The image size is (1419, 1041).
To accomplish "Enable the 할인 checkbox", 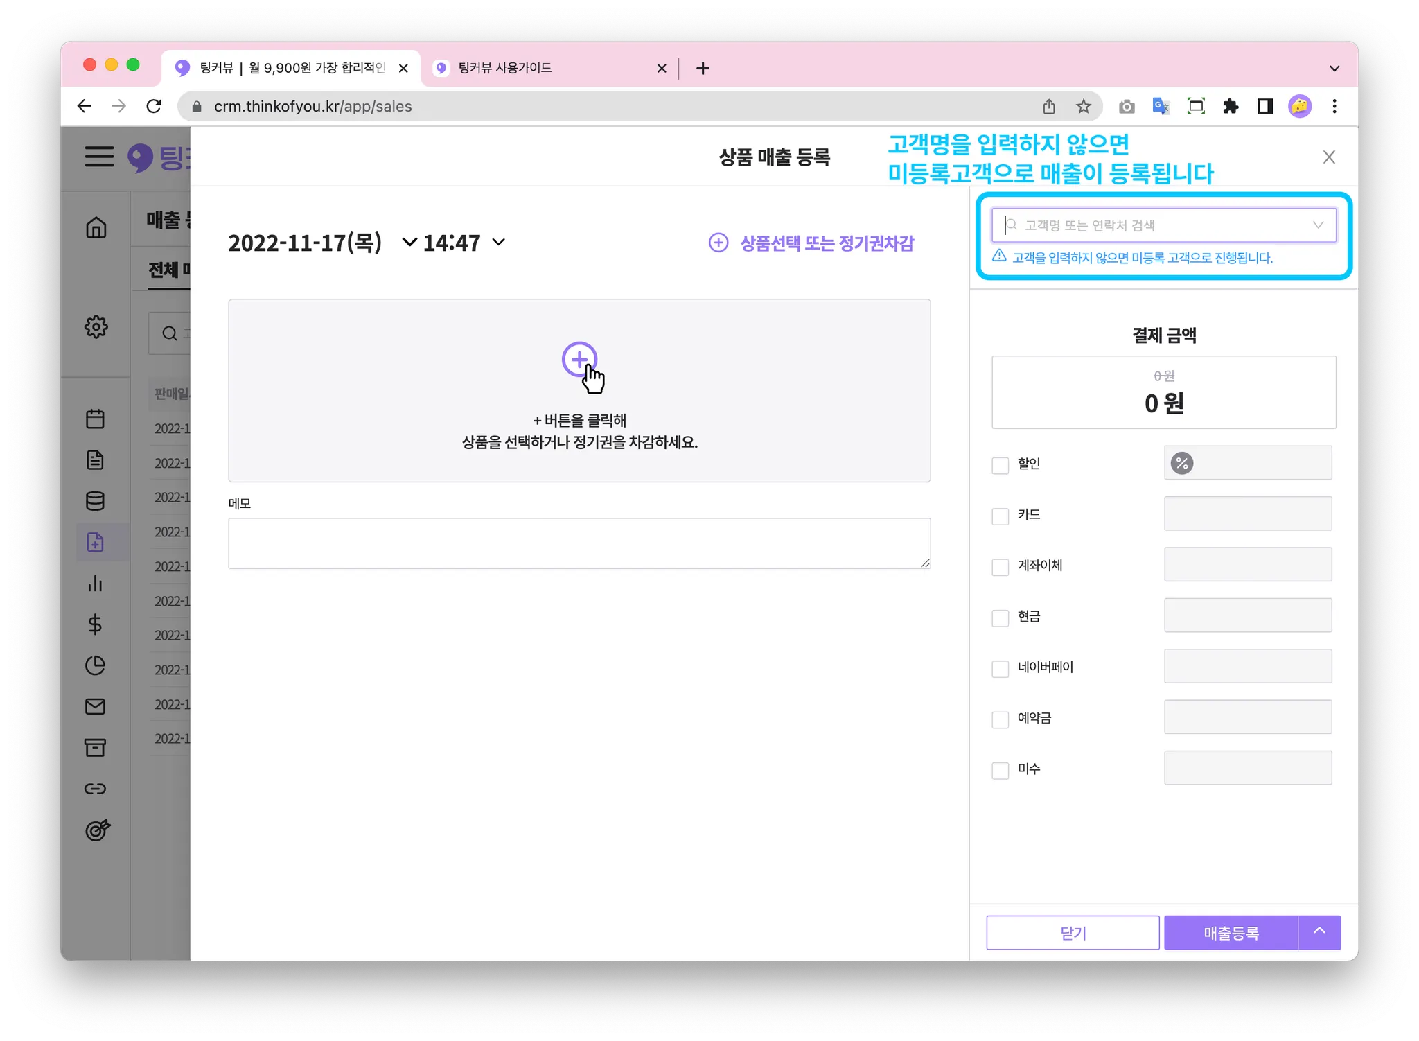I will [x=1000, y=465].
